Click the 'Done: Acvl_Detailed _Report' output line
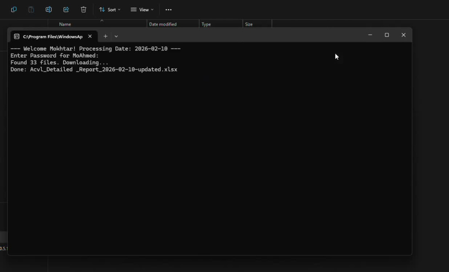Image resolution: width=449 pixels, height=272 pixels. pyautogui.click(x=94, y=69)
